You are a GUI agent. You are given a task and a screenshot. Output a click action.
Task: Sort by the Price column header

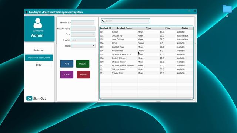[168, 28]
